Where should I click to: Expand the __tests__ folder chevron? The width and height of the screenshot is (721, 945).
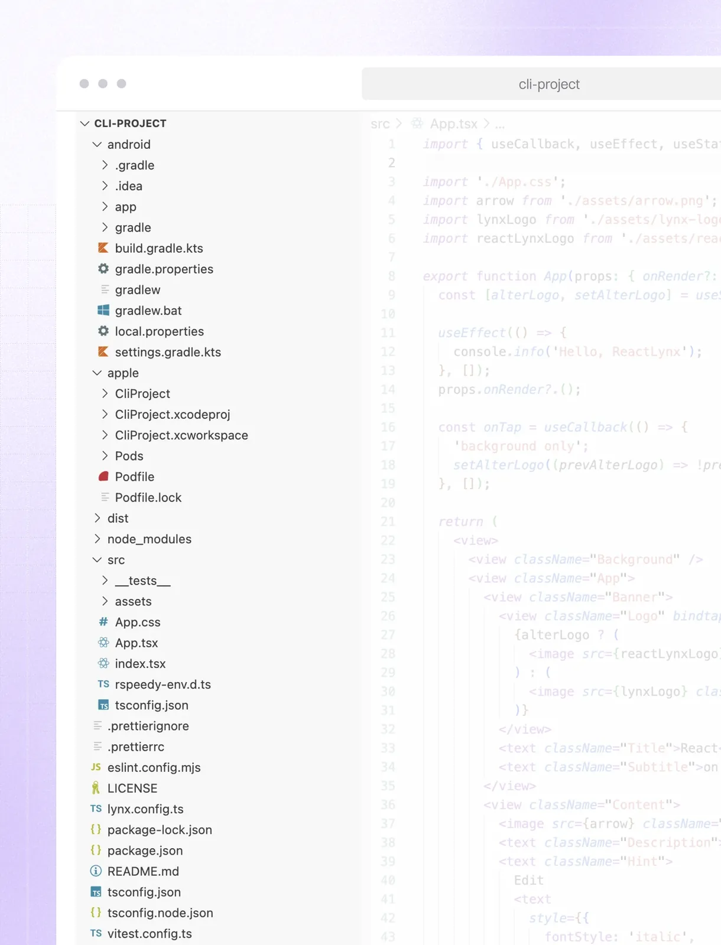pos(105,581)
